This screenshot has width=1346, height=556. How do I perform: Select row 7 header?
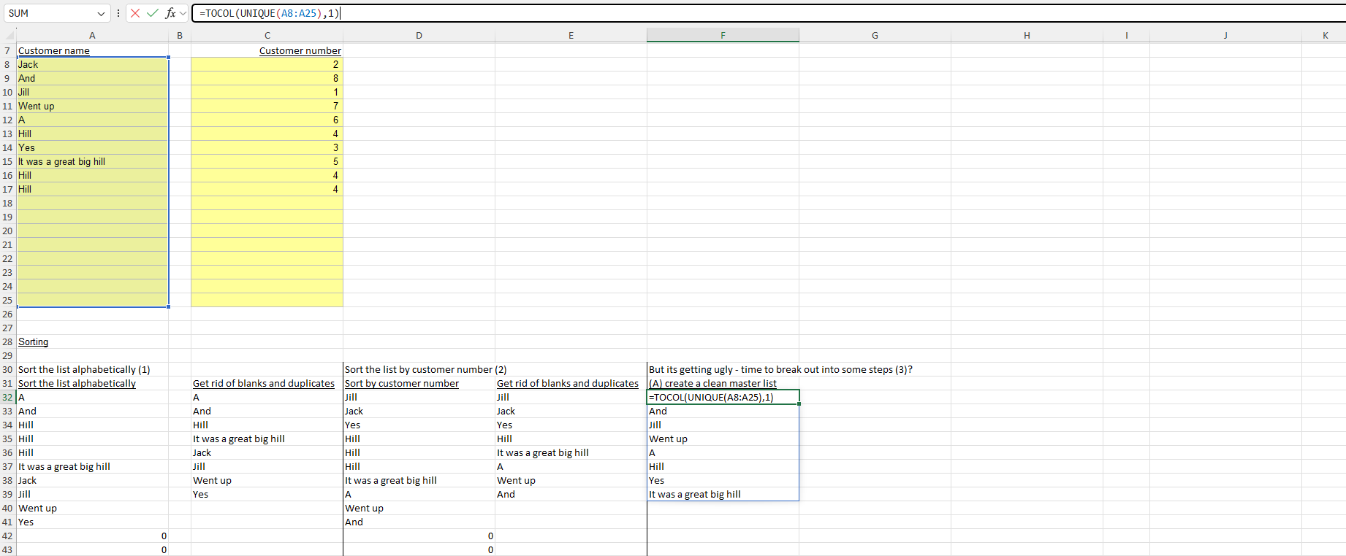7,50
